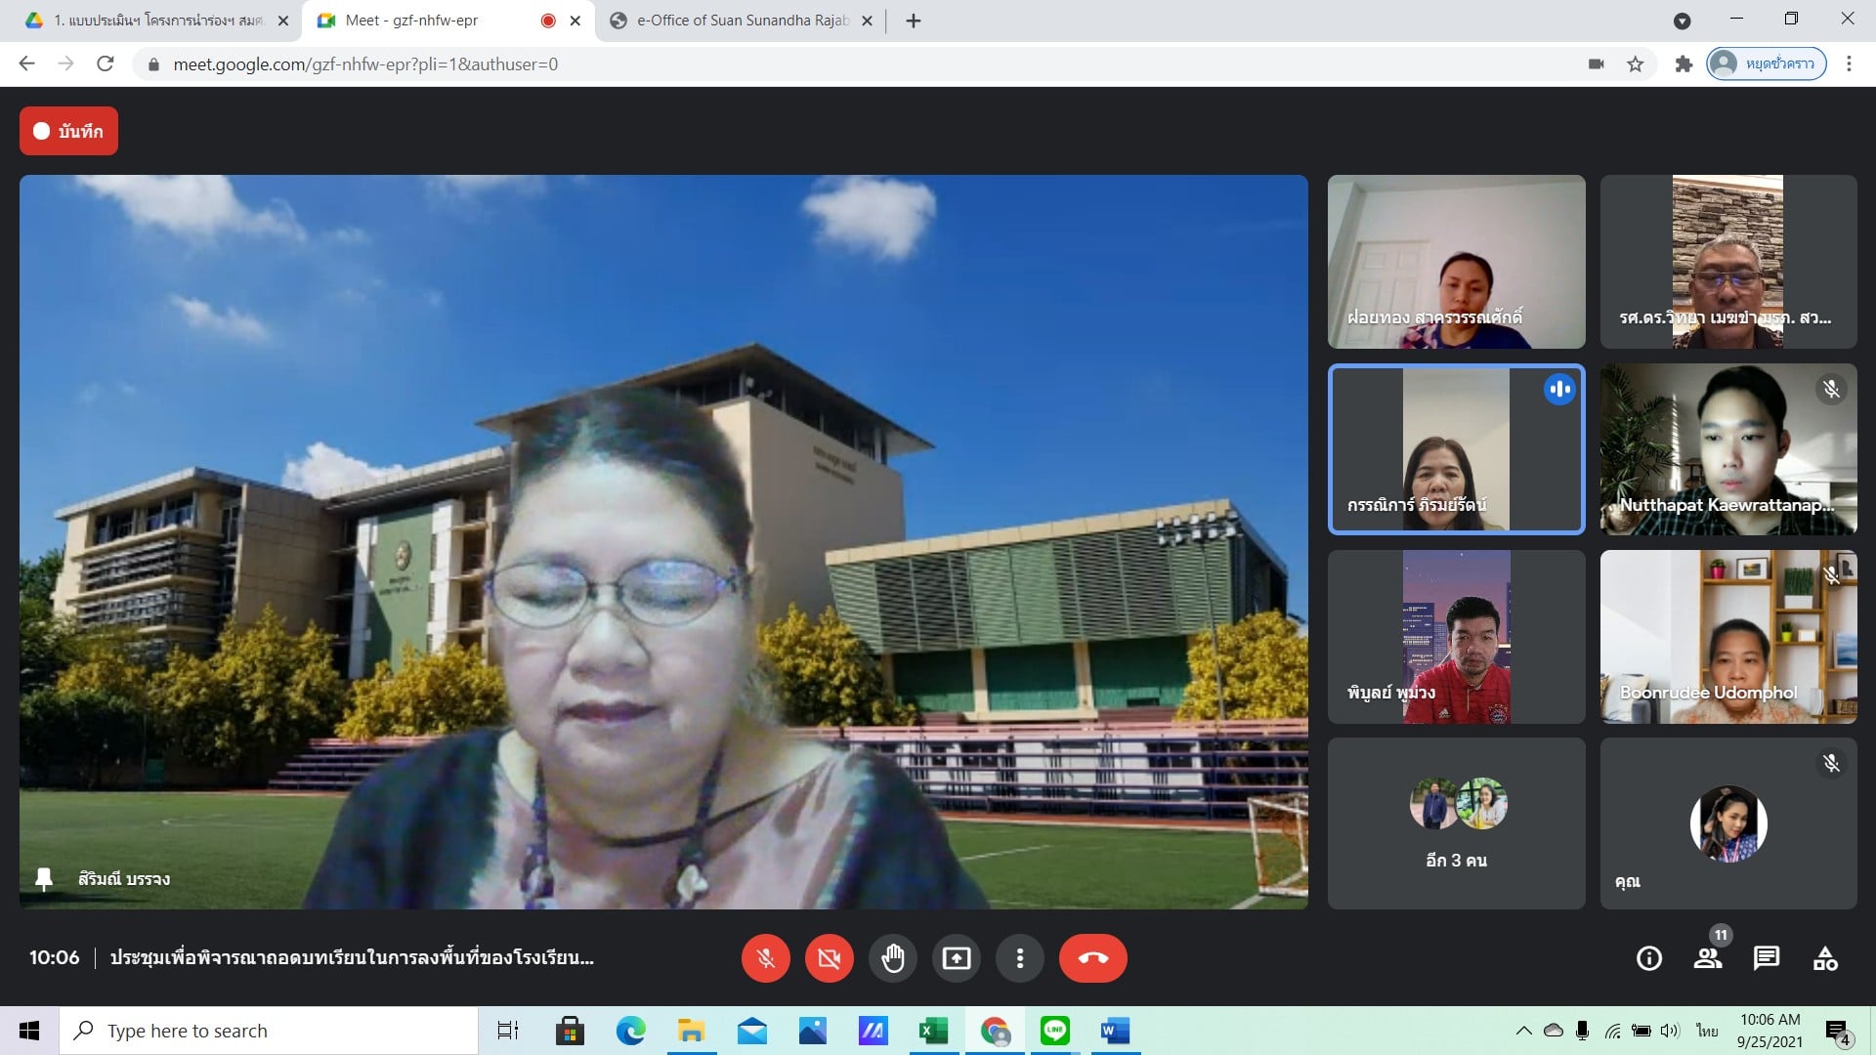
Task: Leave call with red hang-up button
Action: 1092,958
